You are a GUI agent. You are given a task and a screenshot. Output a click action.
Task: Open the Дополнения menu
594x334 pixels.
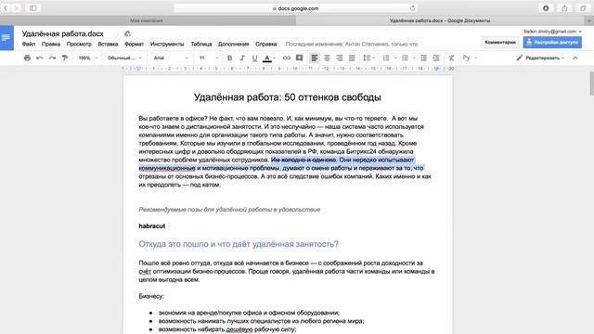click(233, 44)
